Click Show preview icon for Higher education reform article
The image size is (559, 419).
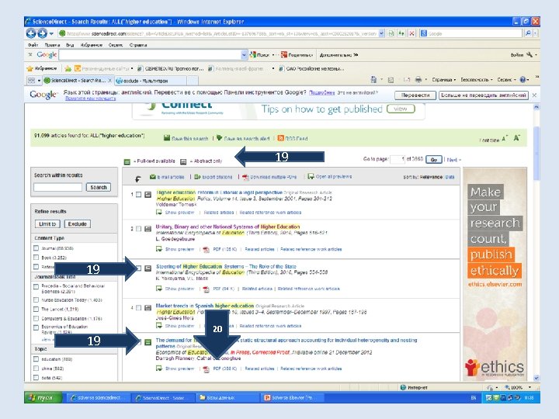[x=159, y=213]
